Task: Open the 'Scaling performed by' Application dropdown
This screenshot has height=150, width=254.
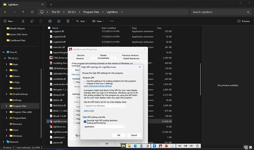Action: [x=105, y=127]
